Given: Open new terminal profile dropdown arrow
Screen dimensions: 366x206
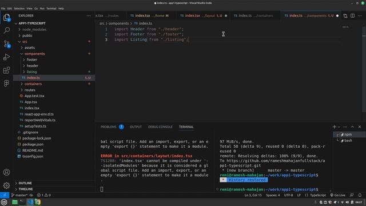Looking at the screenshot, I should tap(339, 127).
